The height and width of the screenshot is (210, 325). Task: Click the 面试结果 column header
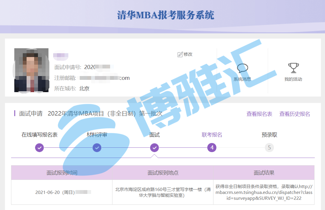point(264,173)
